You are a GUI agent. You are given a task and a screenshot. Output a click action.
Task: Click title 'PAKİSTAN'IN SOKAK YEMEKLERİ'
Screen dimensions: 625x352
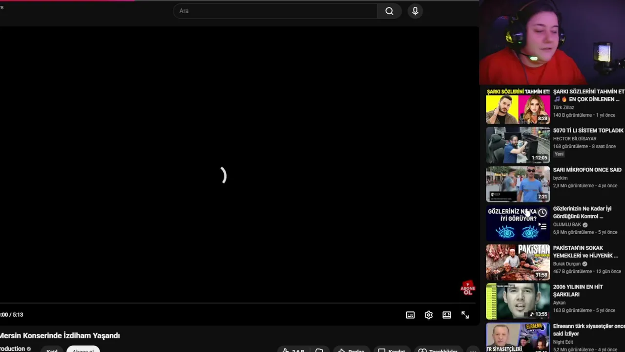pos(585,252)
